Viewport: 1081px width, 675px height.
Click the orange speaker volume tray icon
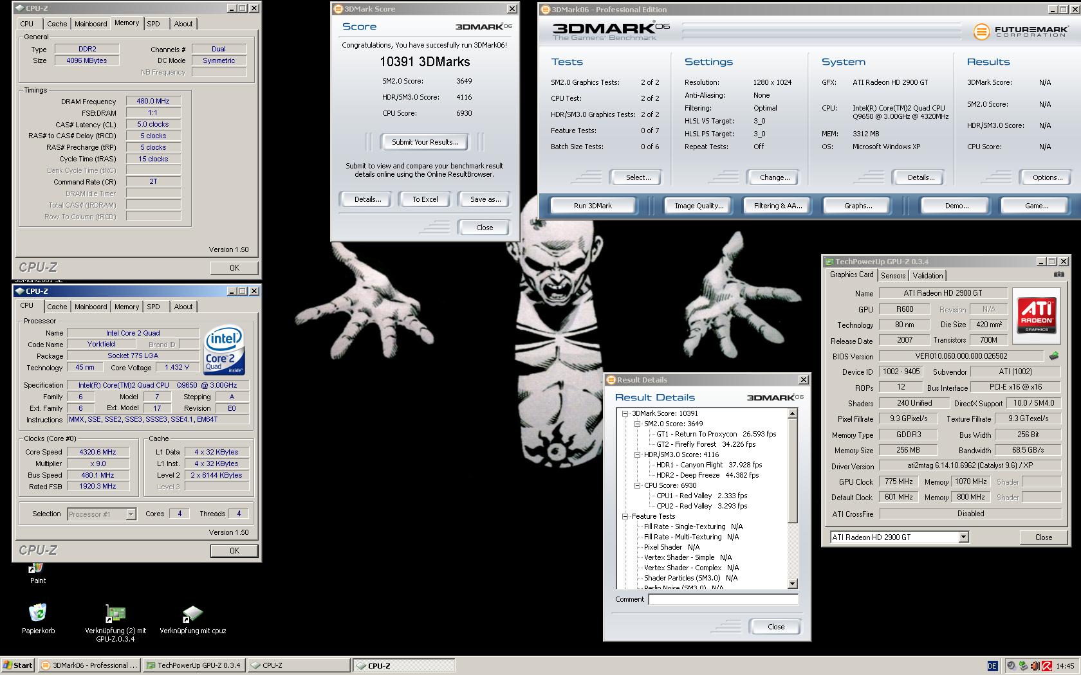click(x=1035, y=665)
